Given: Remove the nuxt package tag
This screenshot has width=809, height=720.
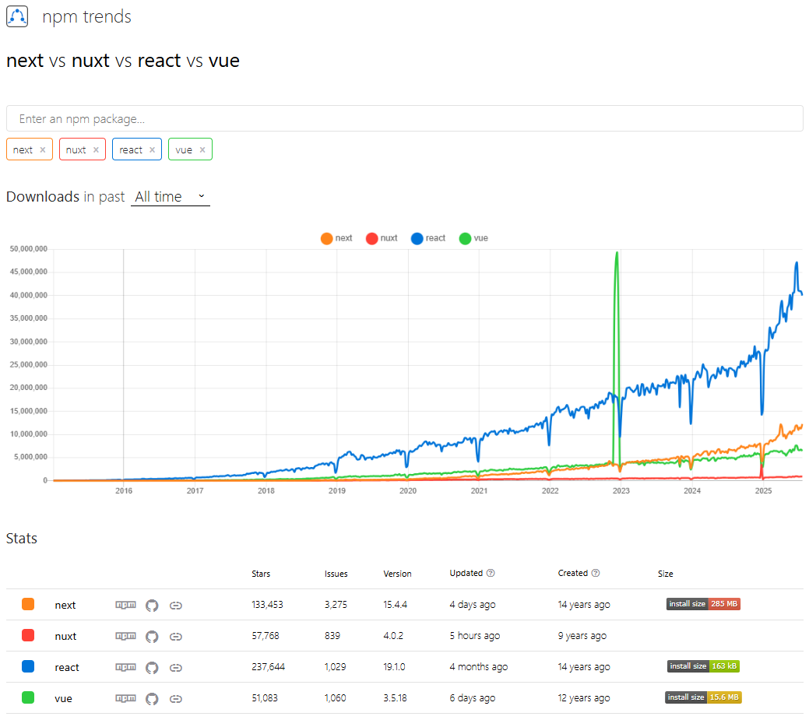Looking at the screenshot, I should (x=97, y=149).
